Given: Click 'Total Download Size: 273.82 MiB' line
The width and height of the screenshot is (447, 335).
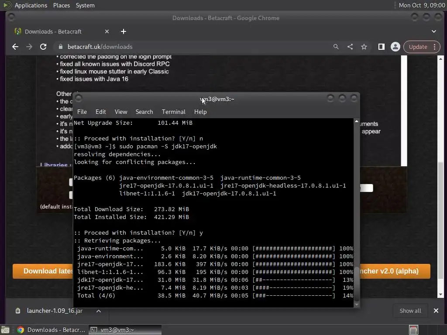Looking at the screenshot, I should [x=131, y=209].
